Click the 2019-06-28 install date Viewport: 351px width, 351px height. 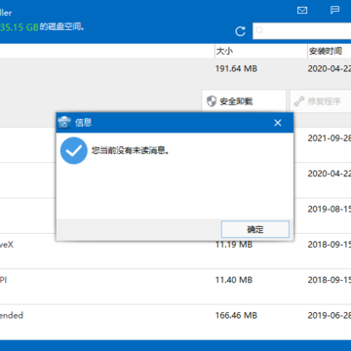coord(330,315)
